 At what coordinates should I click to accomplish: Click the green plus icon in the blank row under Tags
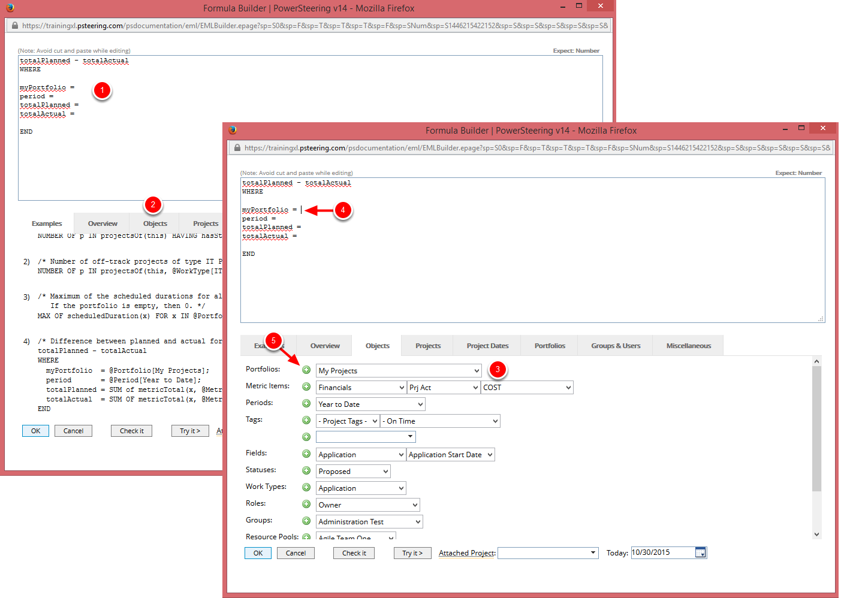(306, 437)
